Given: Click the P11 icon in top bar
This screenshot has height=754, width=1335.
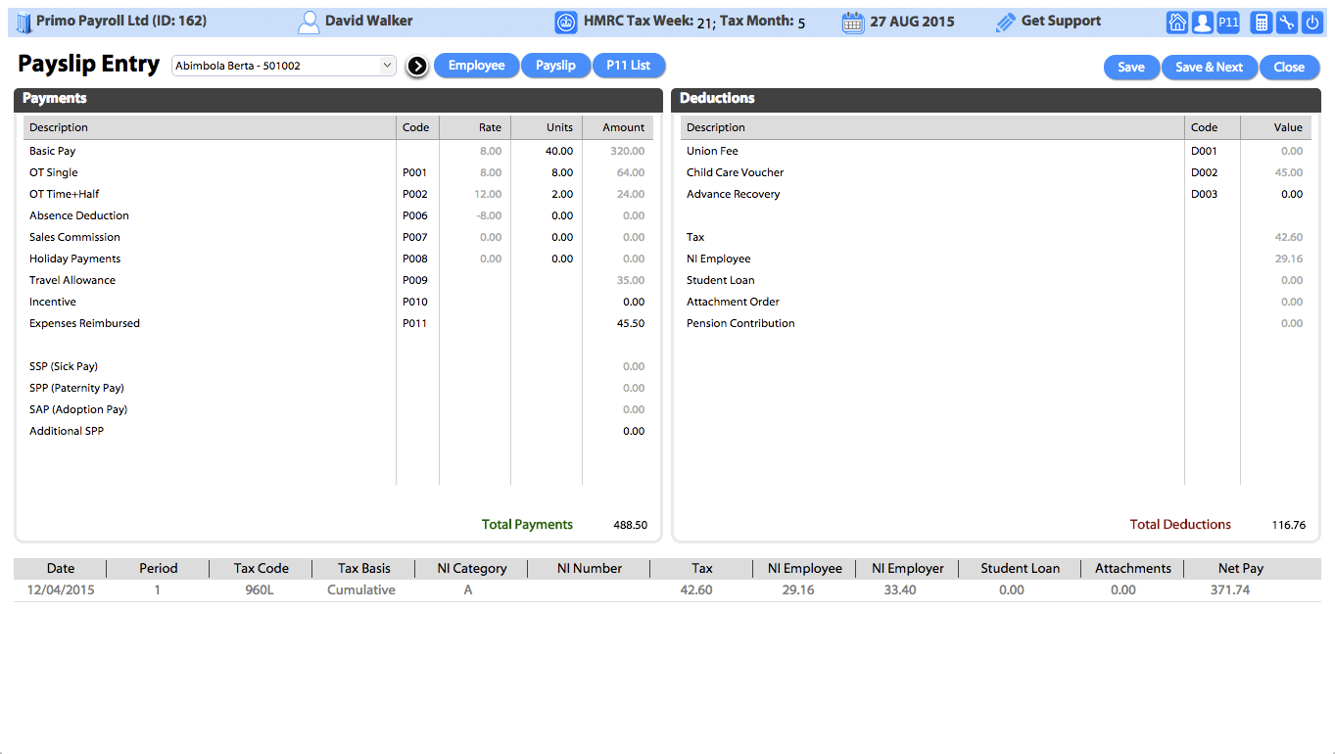Looking at the screenshot, I should (x=1228, y=22).
